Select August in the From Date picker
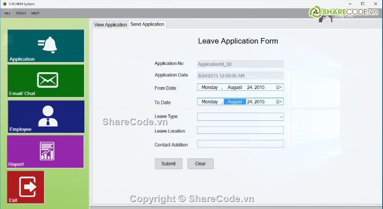This screenshot has width=383, height=209. (x=235, y=87)
